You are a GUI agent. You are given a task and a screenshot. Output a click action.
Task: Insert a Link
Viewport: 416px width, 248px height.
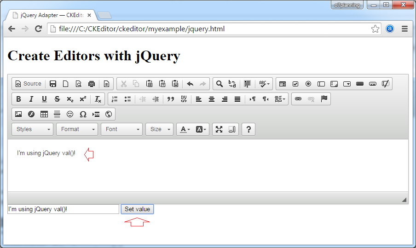coord(298,99)
